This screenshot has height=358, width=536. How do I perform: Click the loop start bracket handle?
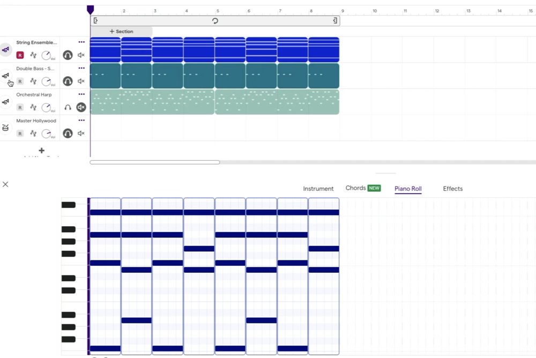pos(95,20)
